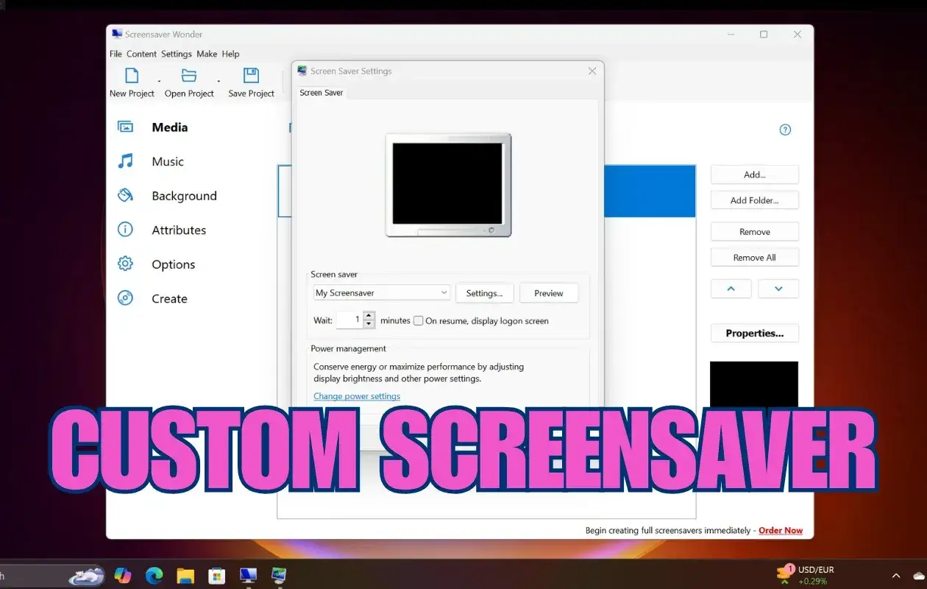Switch to the Screen Saver tab

[x=321, y=92]
